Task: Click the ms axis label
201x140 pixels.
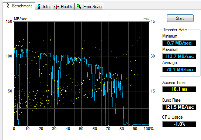Action: (146, 19)
